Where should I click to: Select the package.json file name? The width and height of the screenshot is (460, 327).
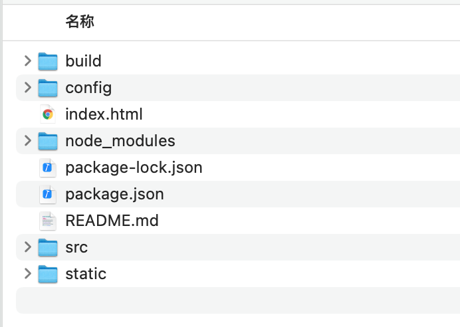(114, 194)
